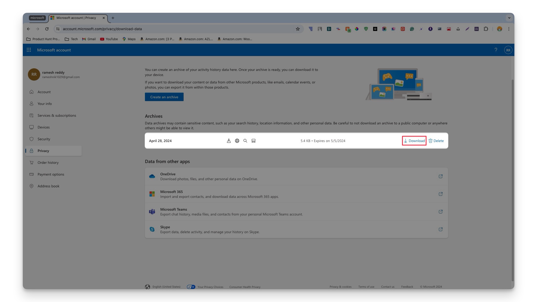Navigate to Devices in the sidebar

(x=53, y=127)
